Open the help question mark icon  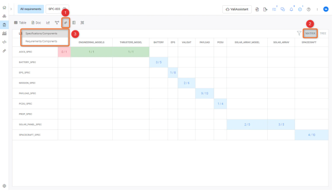point(309,9)
